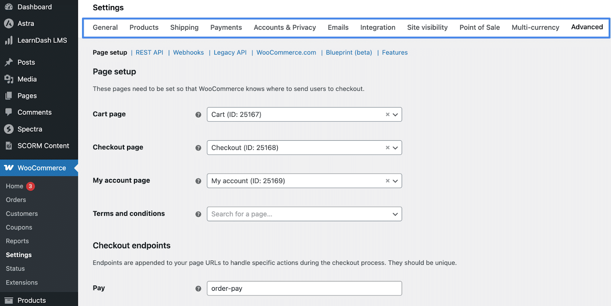Clear the Checkout page selection with x
Image resolution: width=611 pixels, height=306 pixels.
point(387,148)
